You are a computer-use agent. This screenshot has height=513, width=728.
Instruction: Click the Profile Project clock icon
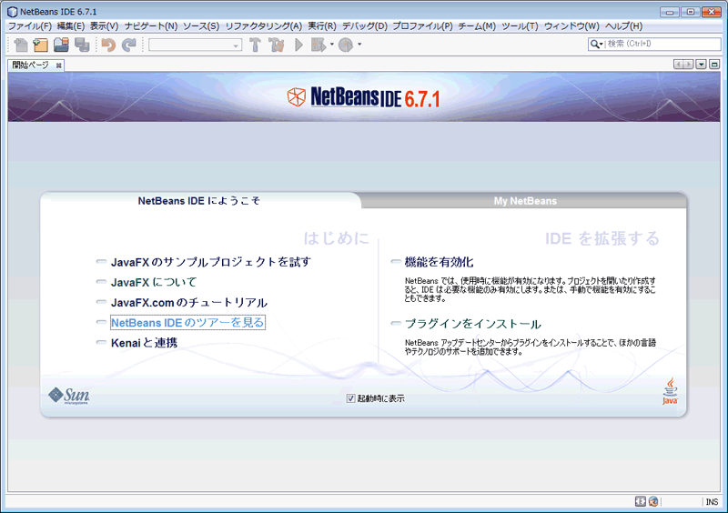tap(346, 45)
